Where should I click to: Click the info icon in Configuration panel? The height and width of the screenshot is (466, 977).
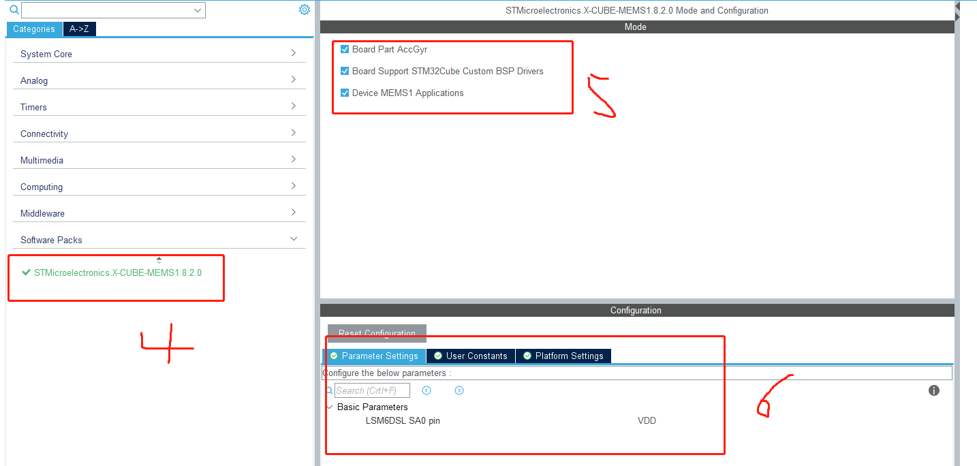pyautogui.click(x=934, y=390)
